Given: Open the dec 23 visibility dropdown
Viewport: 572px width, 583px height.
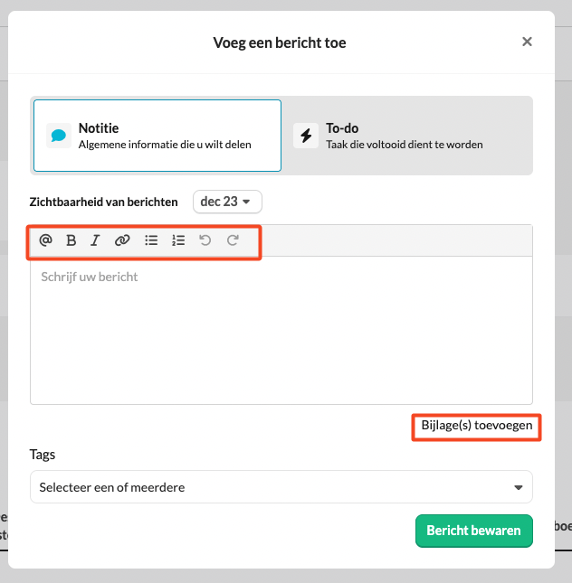Looking at the screenshot, I should click(x=227, y=202).
